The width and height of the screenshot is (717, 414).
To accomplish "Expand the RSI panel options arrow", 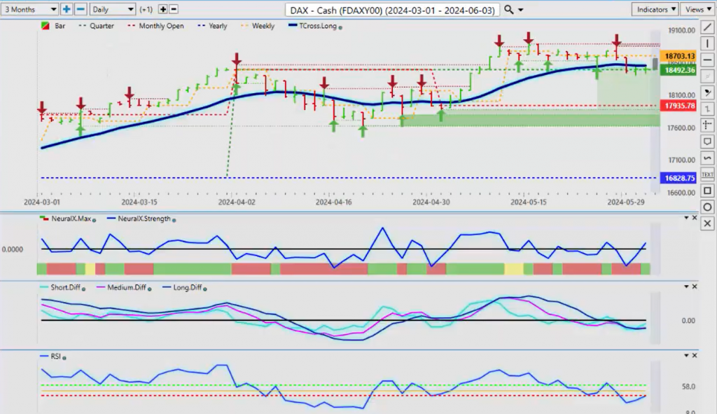I will click(685, 356).
